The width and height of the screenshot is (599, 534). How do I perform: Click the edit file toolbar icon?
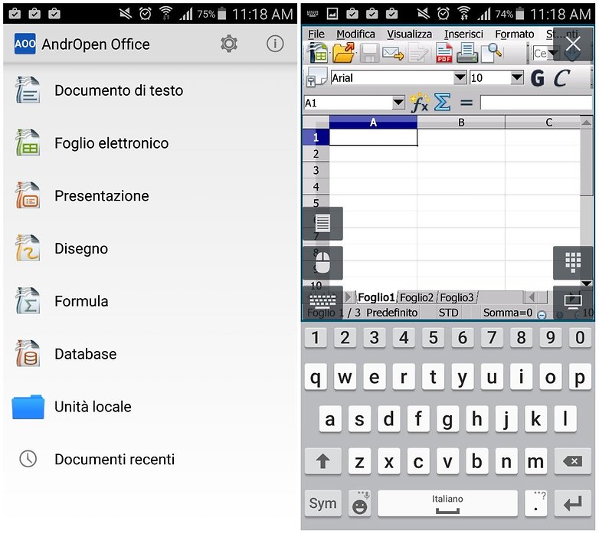coord(418,53)
